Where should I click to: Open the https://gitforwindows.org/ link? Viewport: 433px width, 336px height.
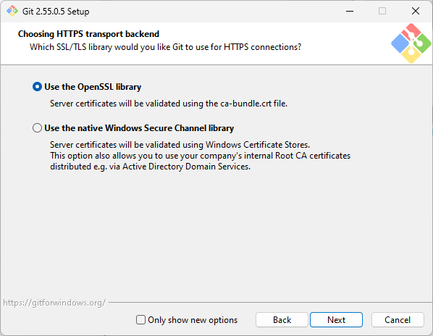54,303
